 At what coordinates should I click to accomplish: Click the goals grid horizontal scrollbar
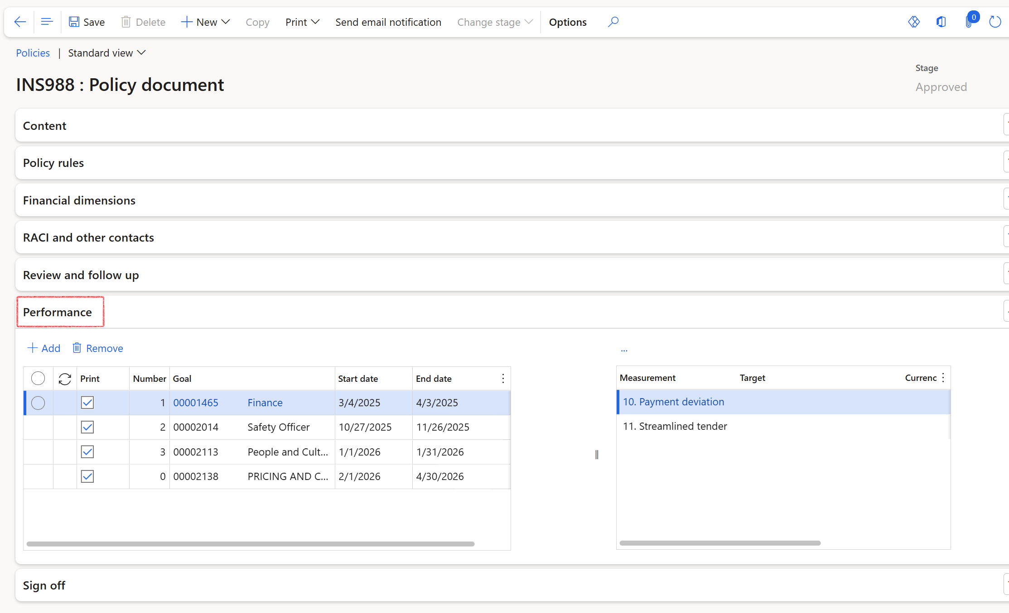coord(251,544)
